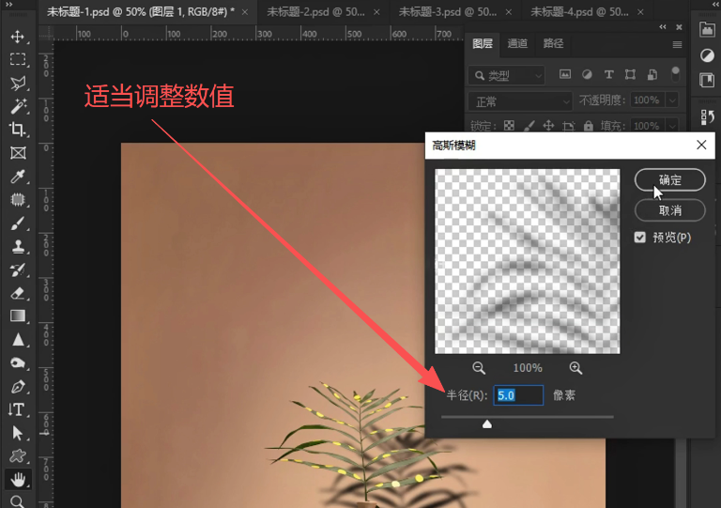Switch to document tab 未标题-2.psd
This screenshot has height=508, width=721.
point(315,12)
